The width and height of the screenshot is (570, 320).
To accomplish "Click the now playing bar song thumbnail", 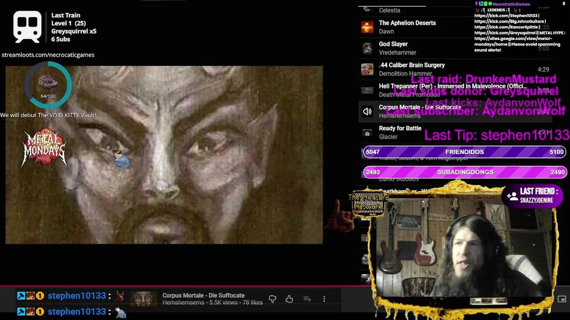I will tap(143, 299).
